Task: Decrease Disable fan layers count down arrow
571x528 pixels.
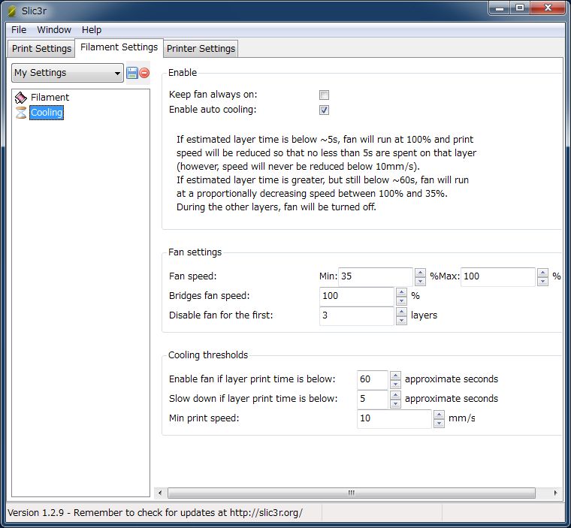Action: tap(401, 321)
